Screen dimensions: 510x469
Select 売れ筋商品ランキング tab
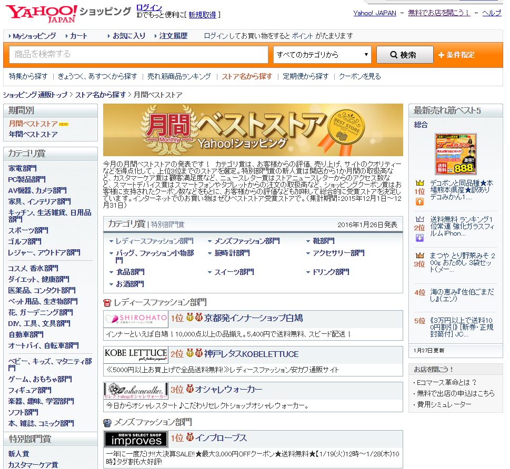(x=179, y=76)
